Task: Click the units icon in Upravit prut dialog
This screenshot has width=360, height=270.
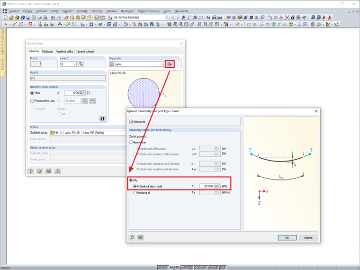Action: [x=49, y=171]
